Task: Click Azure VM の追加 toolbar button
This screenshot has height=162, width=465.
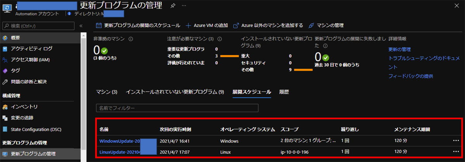Action: click(x=207, y=25)
